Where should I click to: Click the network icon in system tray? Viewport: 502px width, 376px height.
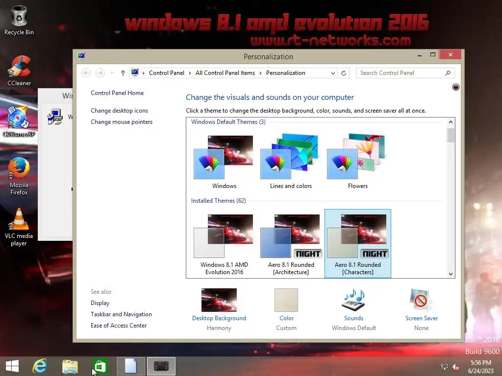coord(444,366)
